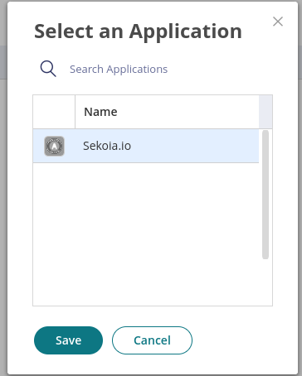Click the empty icon column header cell
The width and height of the screenshot is (302, 376).
click(54, 112)
